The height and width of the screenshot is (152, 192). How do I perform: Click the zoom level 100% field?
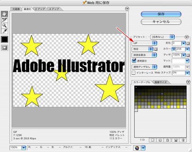click(x=16, y=148)
